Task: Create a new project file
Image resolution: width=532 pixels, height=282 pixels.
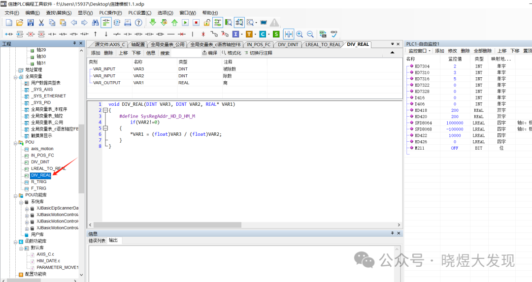Action: tap(9, 23)
